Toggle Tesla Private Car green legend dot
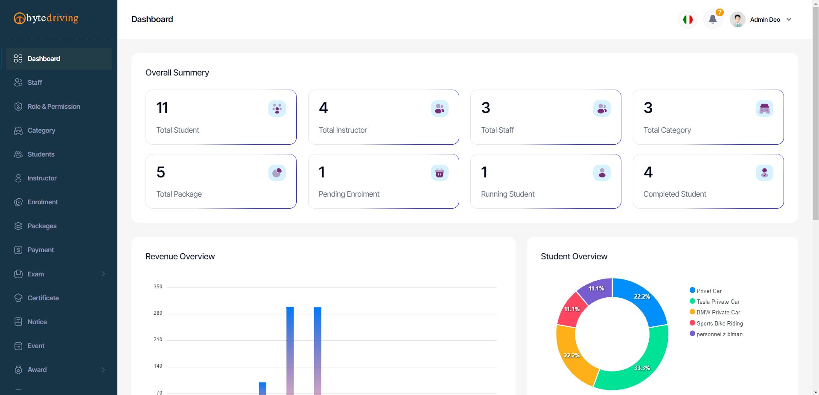The height and width of the screenshot is (395, 819). (x=692, y=301)
